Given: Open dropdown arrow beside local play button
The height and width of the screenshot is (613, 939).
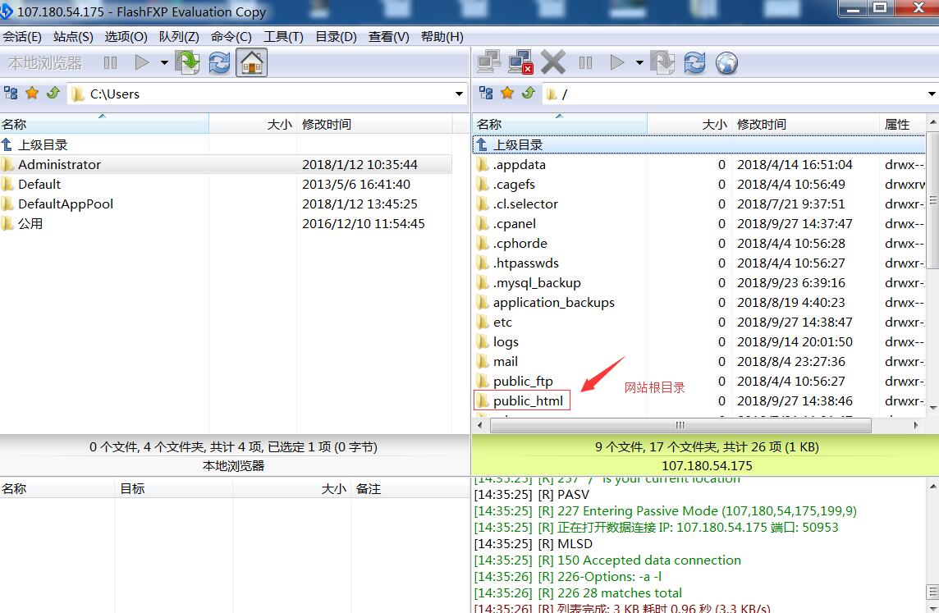Looking at the screenshot, I should click(x=164, y=63).
